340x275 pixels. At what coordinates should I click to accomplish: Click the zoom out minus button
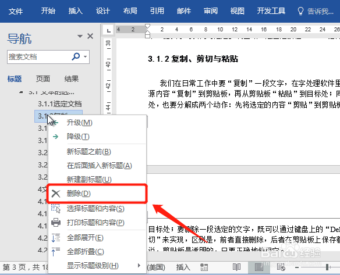[297, 267]
